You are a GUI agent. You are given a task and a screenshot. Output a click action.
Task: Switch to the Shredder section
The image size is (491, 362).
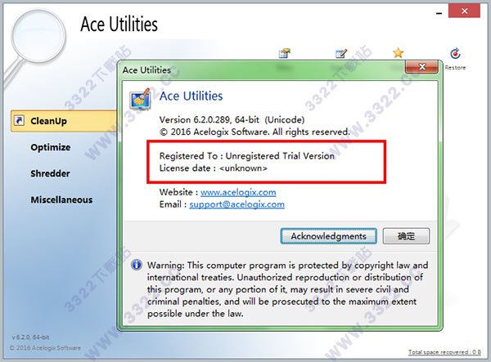tap(50, 173)
